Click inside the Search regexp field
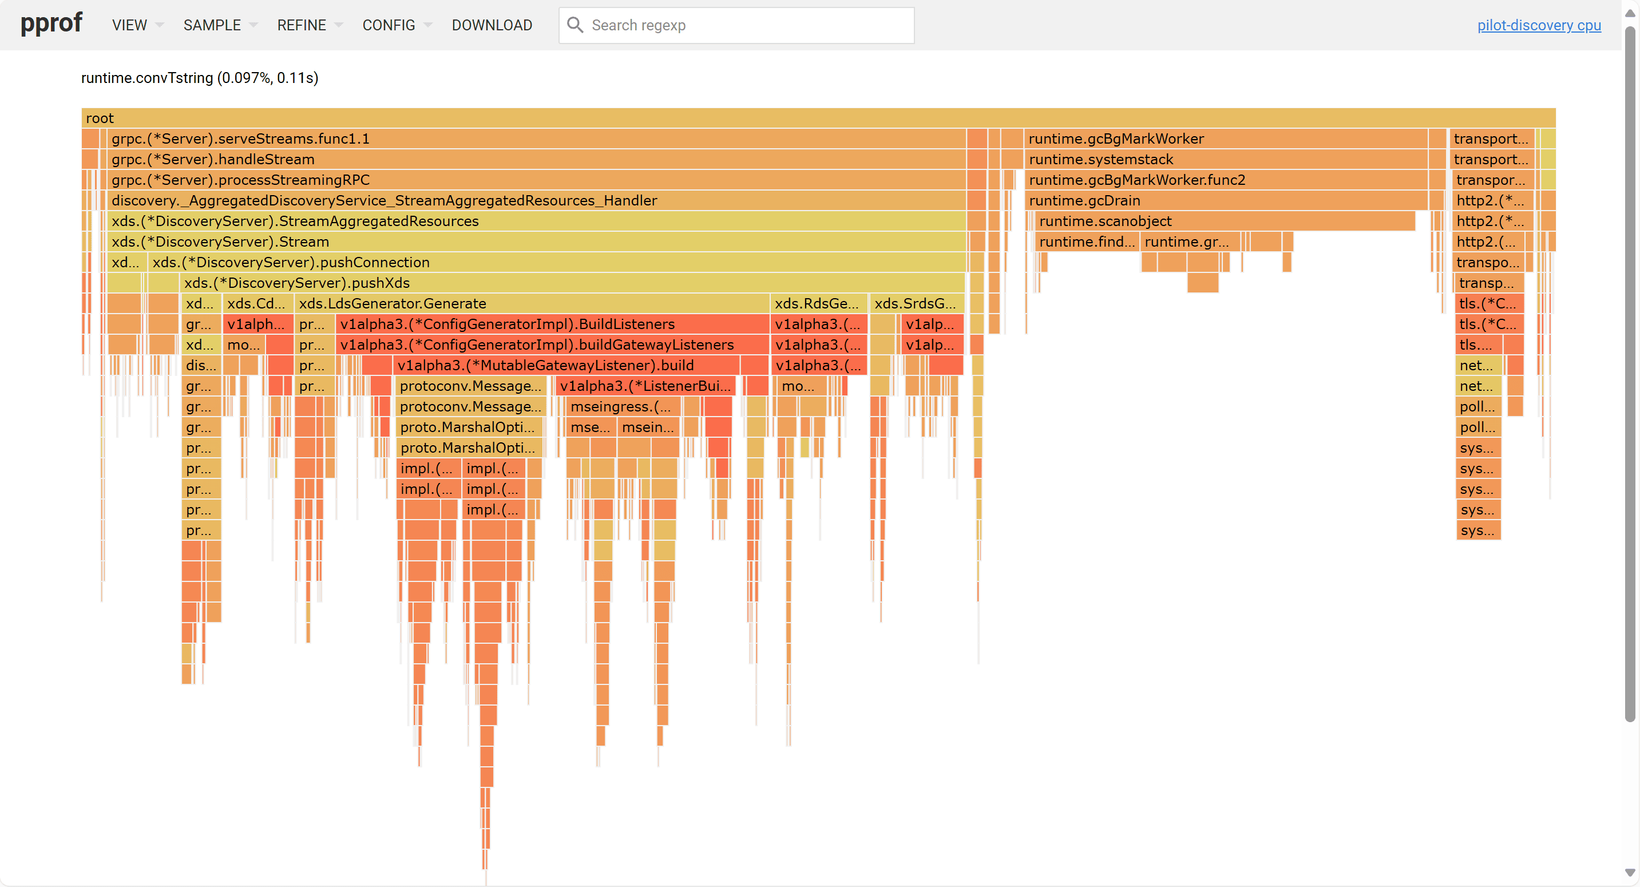The height and width of the screenshot is (887, 1640). pyautogui.click(x=732, y=25)
